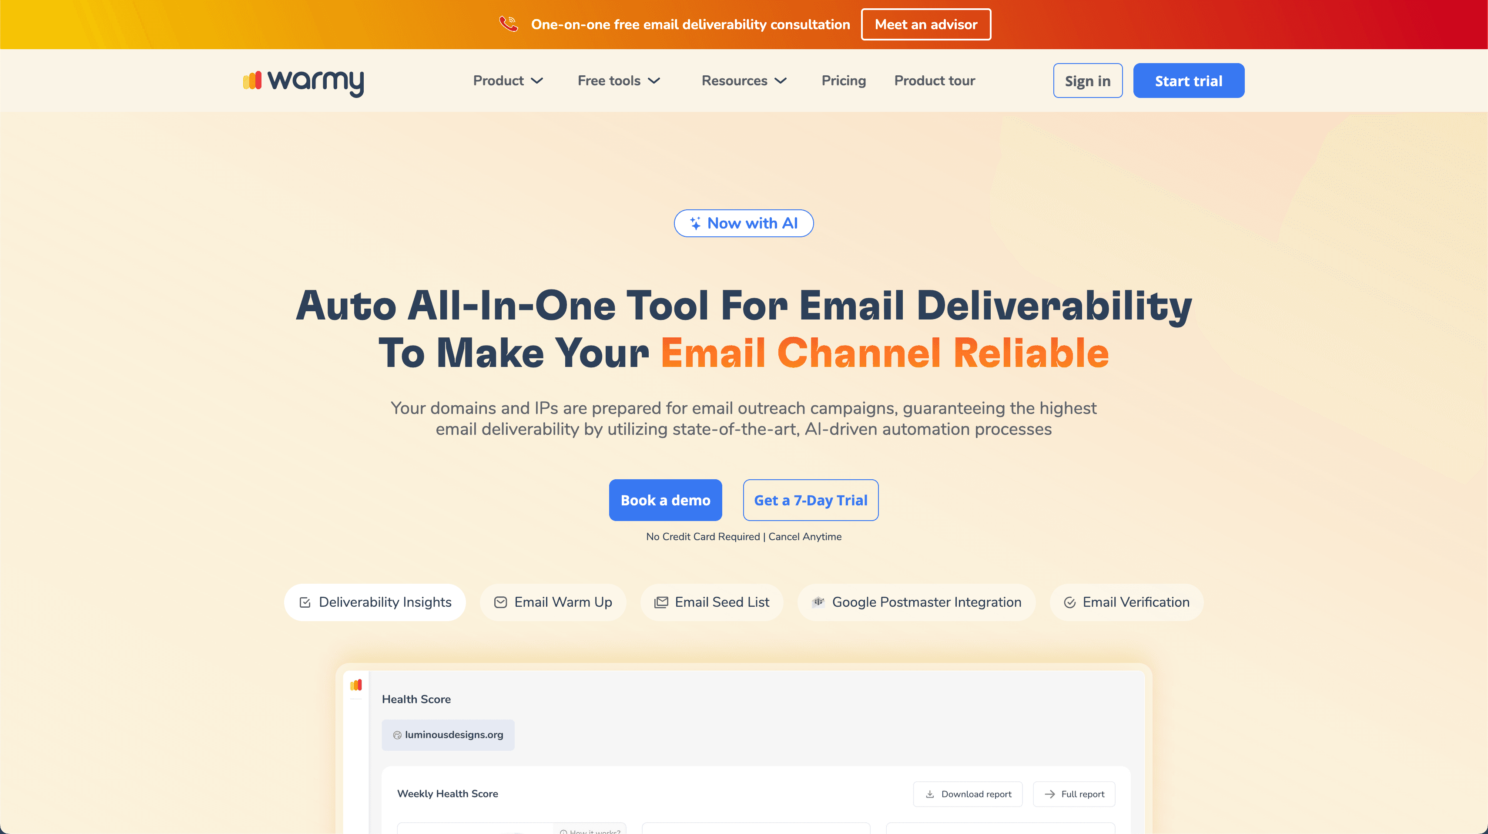Click the Google Postmaster Integration icon
Screen dimensions: 1488x834
pyautogui.click(x=818, y=602)
